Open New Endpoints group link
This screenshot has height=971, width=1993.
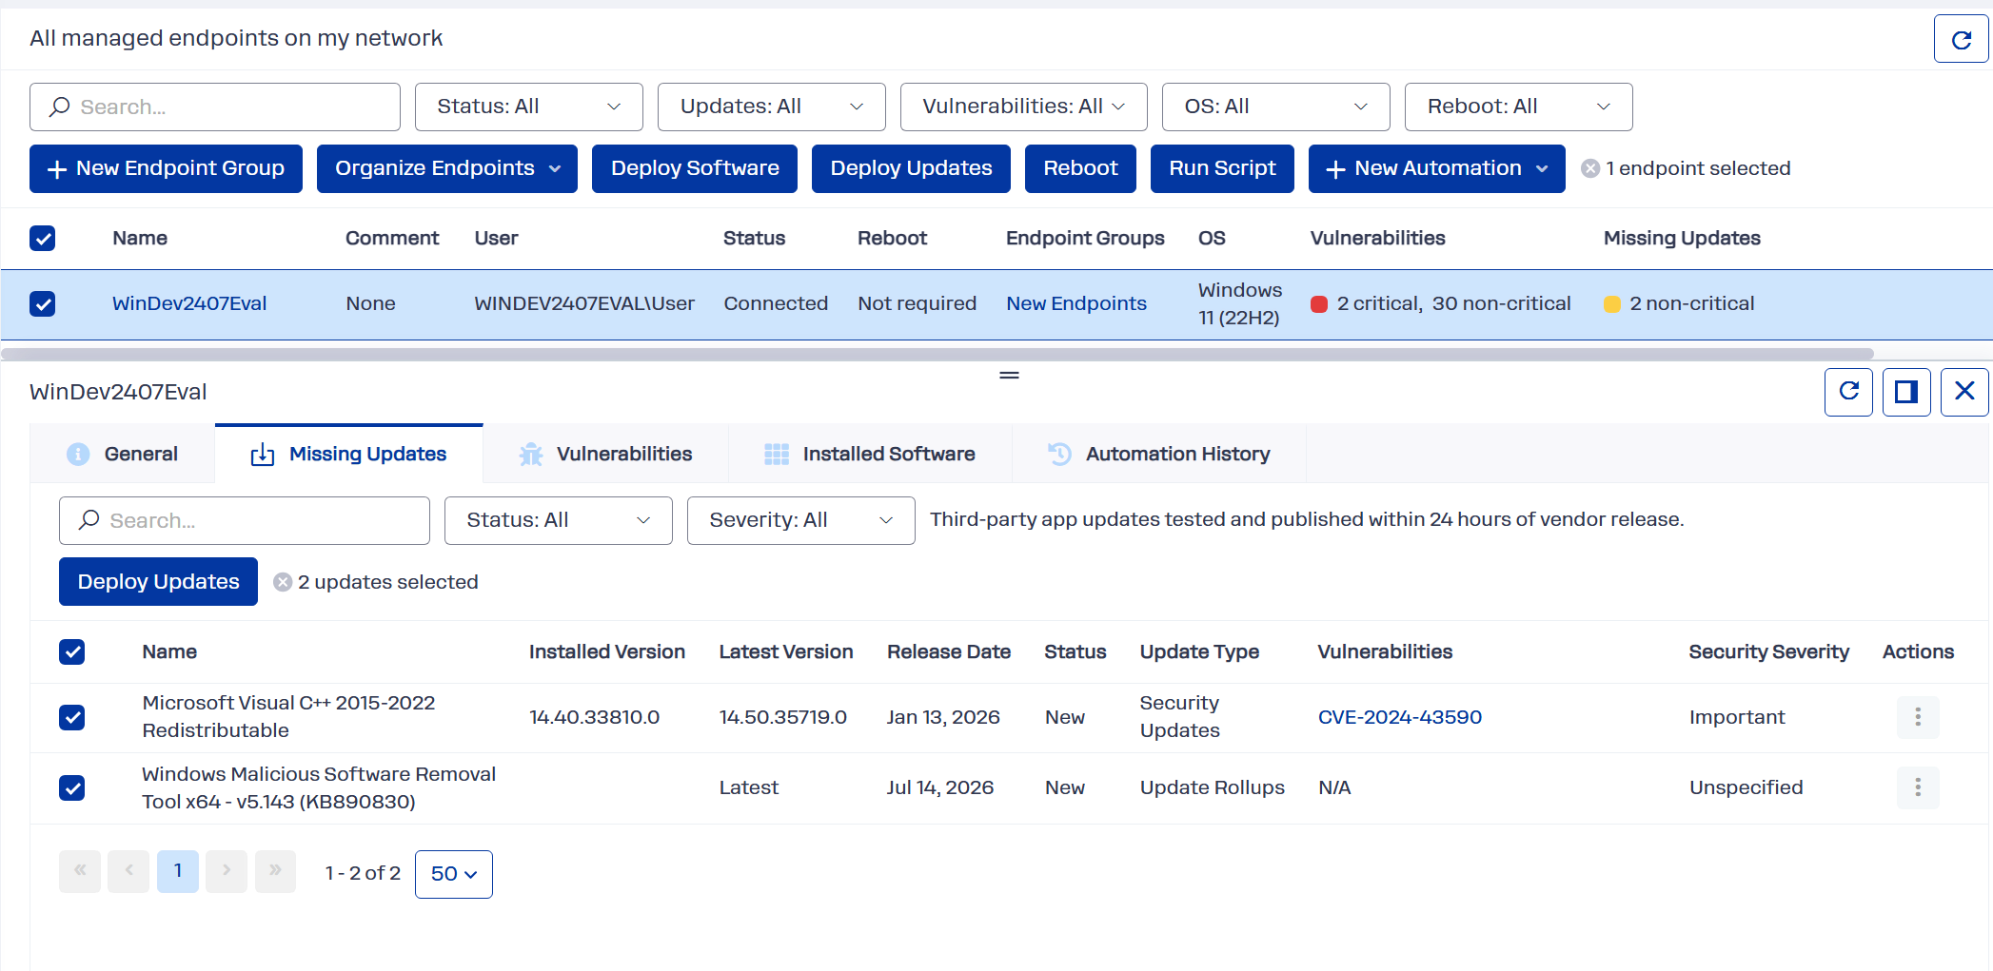pyautogui.click(x=1076, y=303)
